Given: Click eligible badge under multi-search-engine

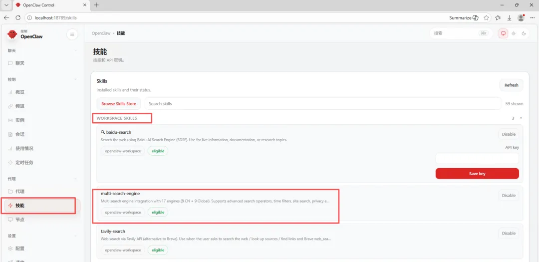Looking at the screenshot, I should click(x=158, y=212).
